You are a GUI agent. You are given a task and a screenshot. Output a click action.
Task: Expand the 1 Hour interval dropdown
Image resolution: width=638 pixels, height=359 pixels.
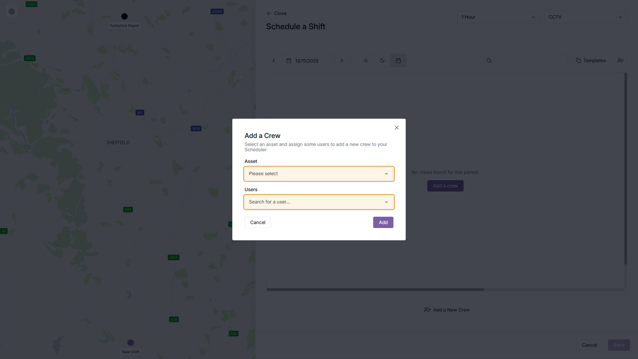pyautogui.click(x=499, y=17)
